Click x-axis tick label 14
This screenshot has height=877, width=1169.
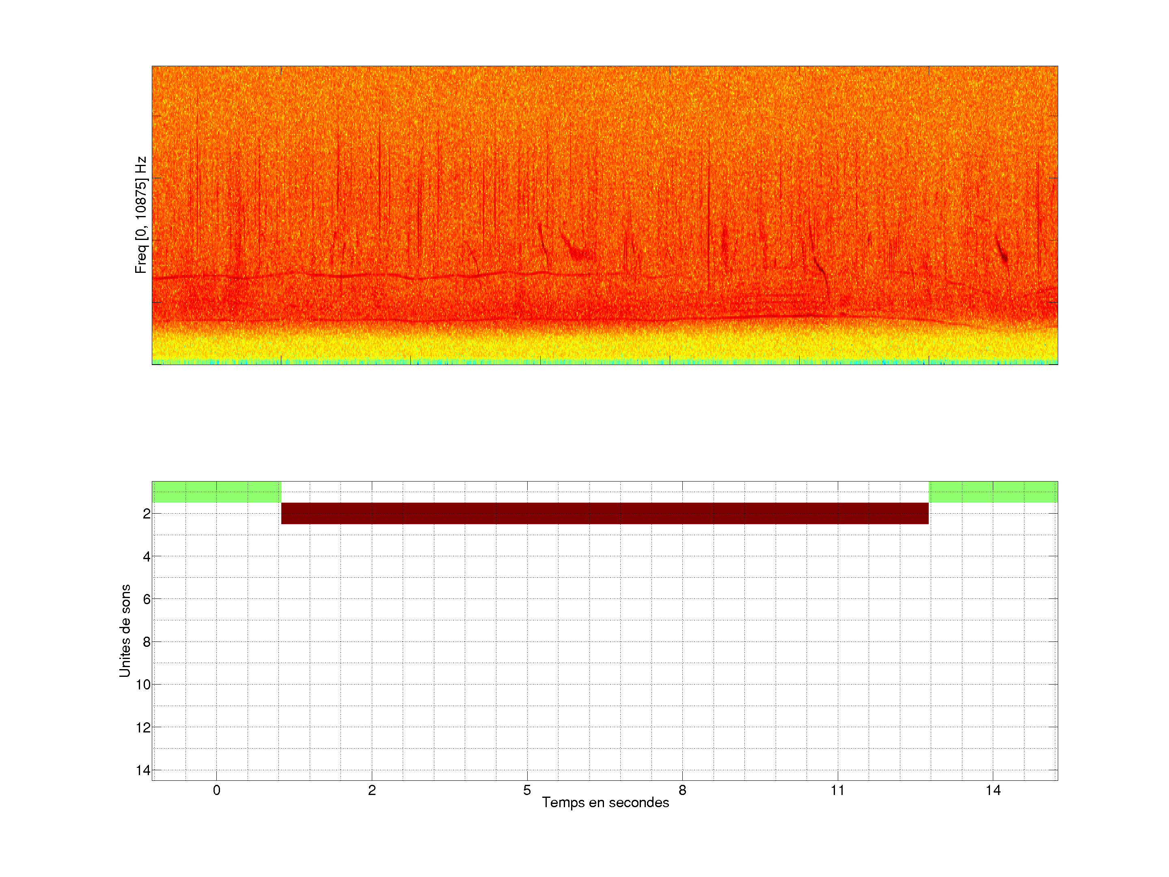pos(993,790)
